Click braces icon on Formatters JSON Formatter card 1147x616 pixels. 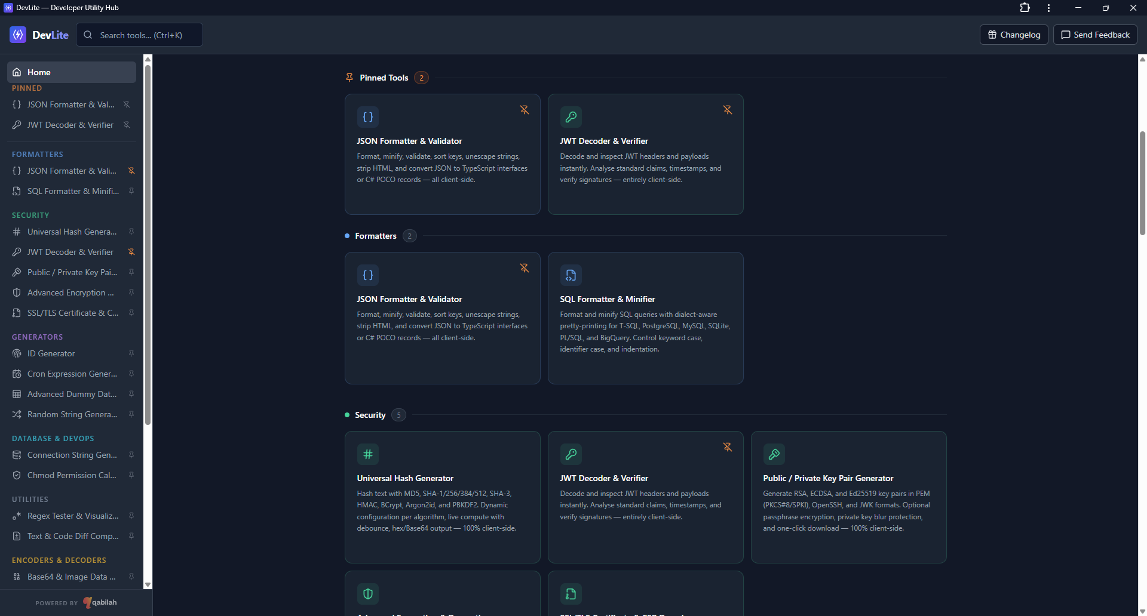coord(368,275)
